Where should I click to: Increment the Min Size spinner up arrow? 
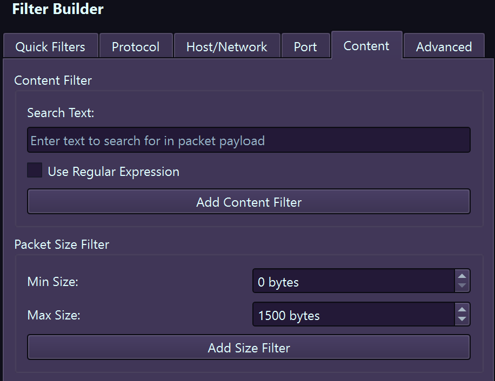(462, 276)
